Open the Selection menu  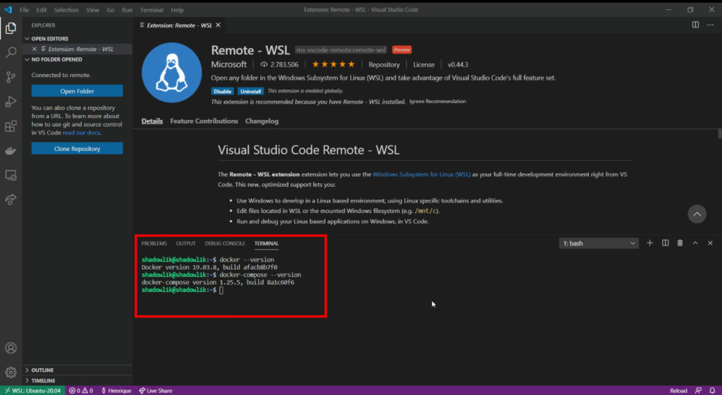[x=66, y=10]
